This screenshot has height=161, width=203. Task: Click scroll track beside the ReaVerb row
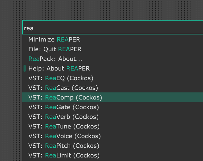point(25,117)
